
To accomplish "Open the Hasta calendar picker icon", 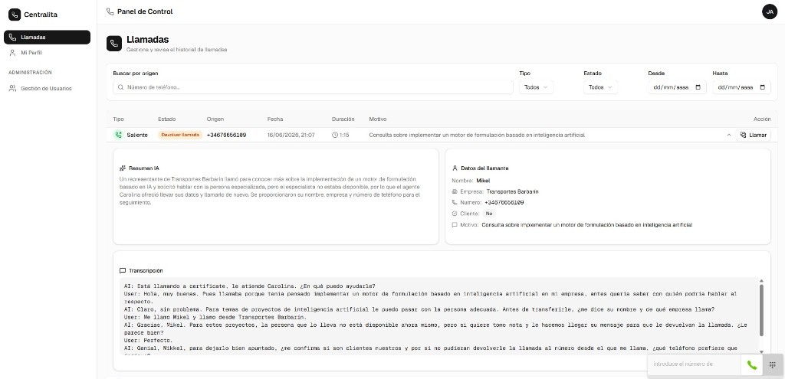I will click(x=763, y=87).
